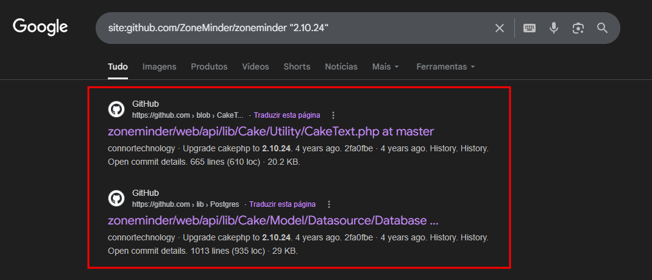
Task: Click the github.com › lib › Postgres breadcrumb URL
Action: pos(185,204)
